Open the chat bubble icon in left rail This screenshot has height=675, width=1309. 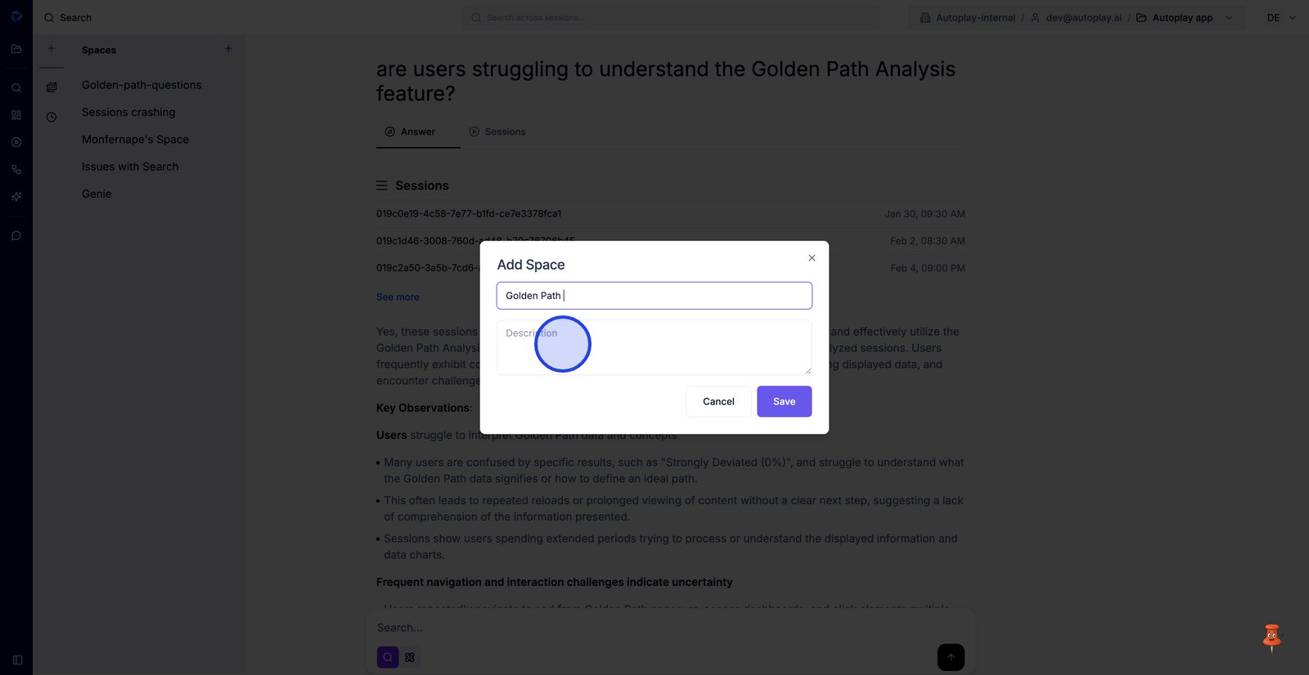(x=16, y=236)
